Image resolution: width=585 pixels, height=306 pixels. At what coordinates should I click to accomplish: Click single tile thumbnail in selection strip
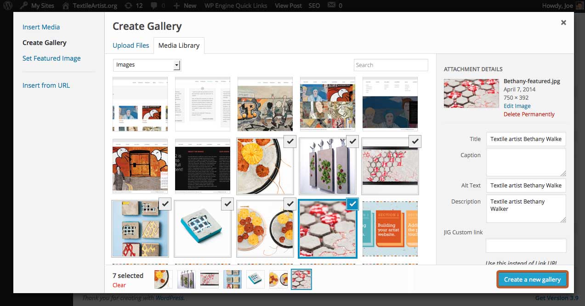[x=256, y=279]
